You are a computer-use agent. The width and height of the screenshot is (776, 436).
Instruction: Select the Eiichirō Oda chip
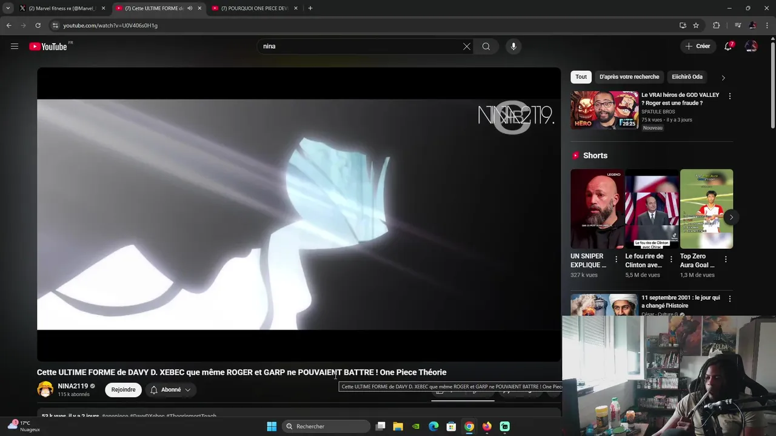[x=687, y=77]
